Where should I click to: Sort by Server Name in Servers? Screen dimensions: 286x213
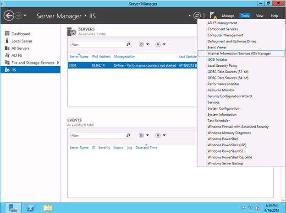(79, 57)
